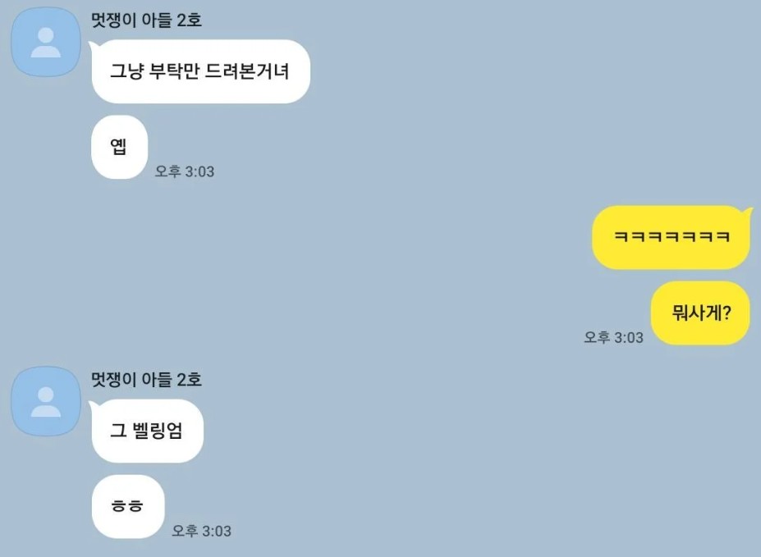Click the 오후 3:03 timestamp next to 옙
This screenshot has height=557, width=761.
tap(185, 171)
